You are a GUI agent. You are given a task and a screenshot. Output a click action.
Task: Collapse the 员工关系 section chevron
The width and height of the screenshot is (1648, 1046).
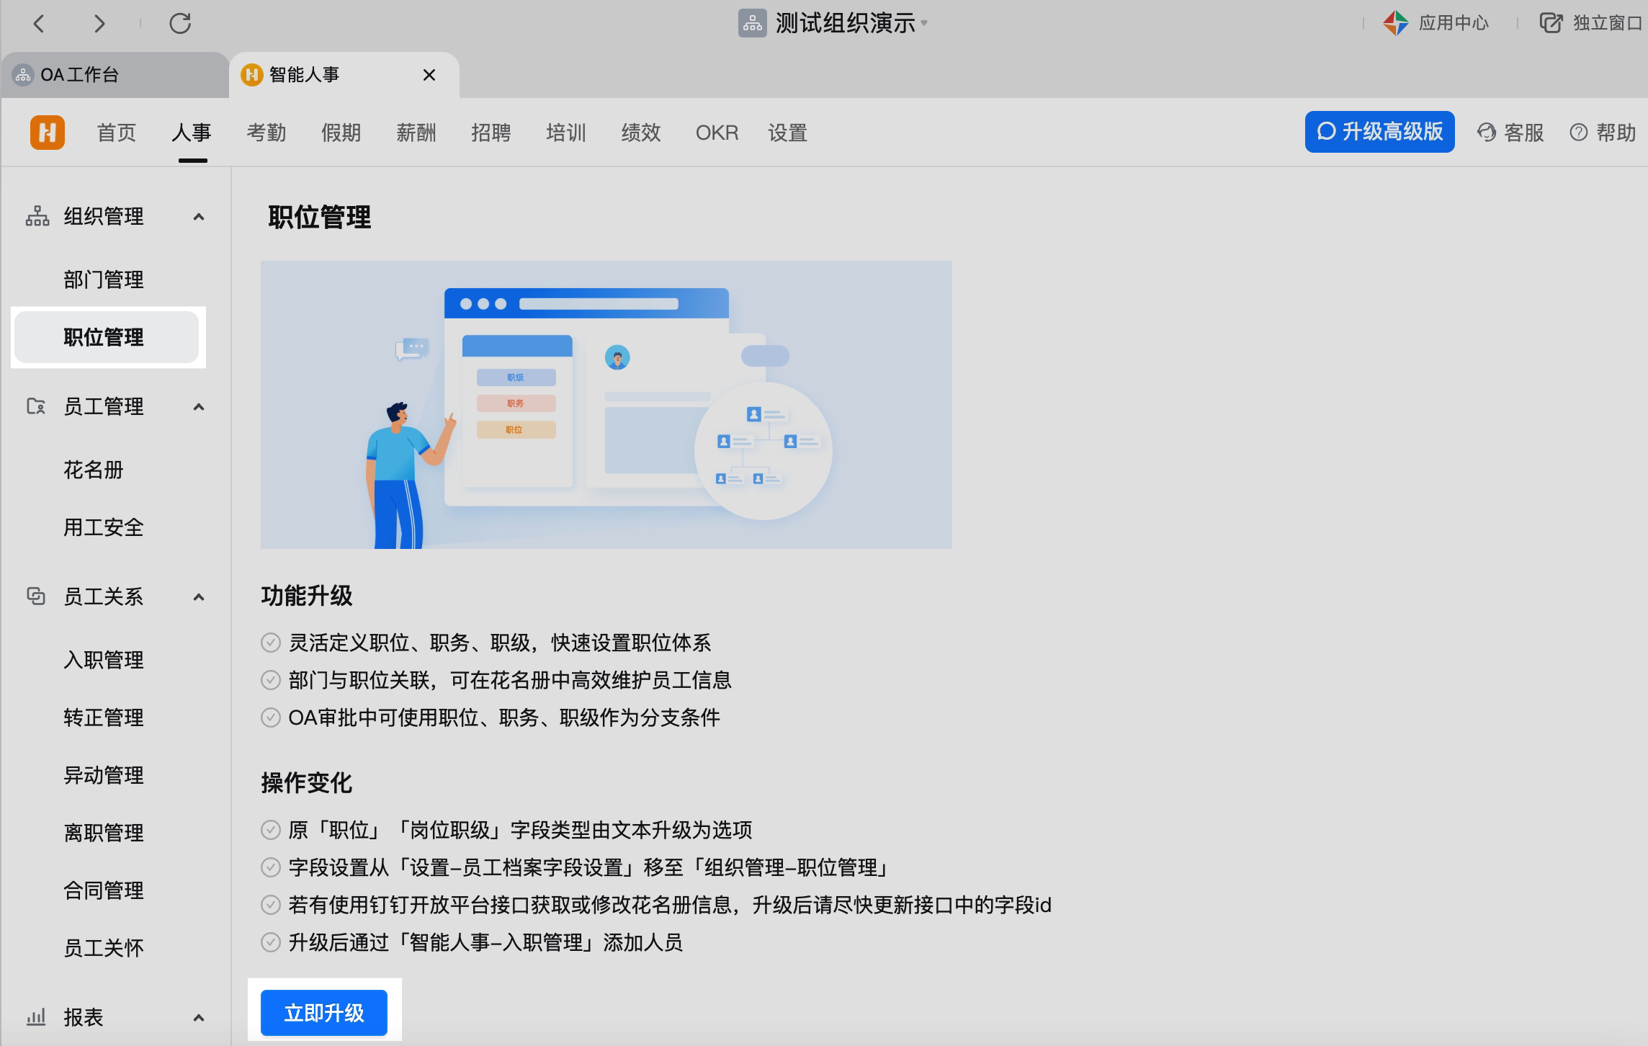199,597
